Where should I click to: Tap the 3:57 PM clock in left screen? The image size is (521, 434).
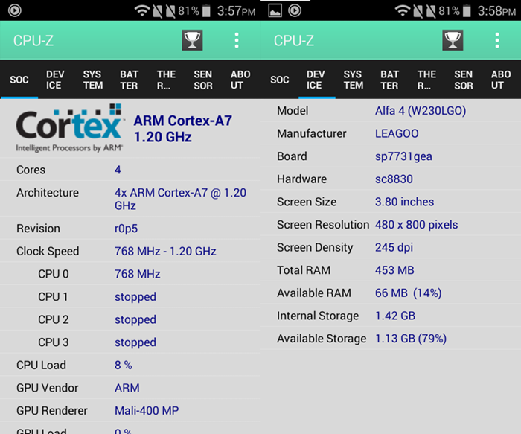tap(236, 11)
